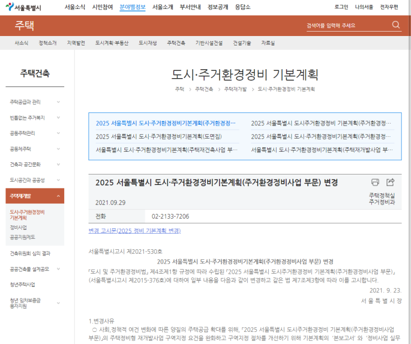411x344 pixels.
Task: Click 주택건축 breadcrumb link
Action: click(x=204, y=89)
